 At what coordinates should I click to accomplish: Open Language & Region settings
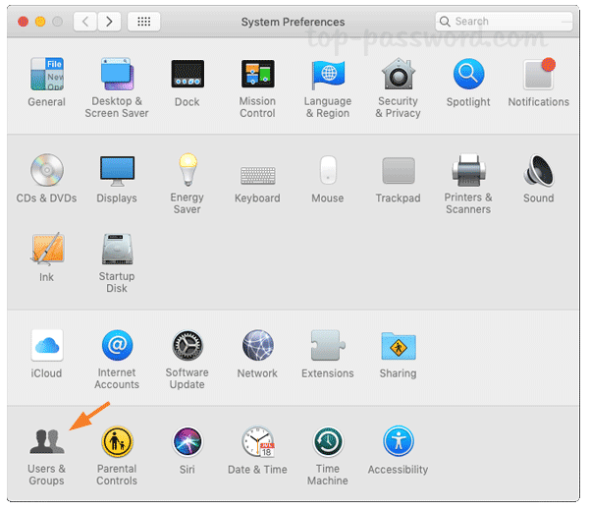point(327,76)
